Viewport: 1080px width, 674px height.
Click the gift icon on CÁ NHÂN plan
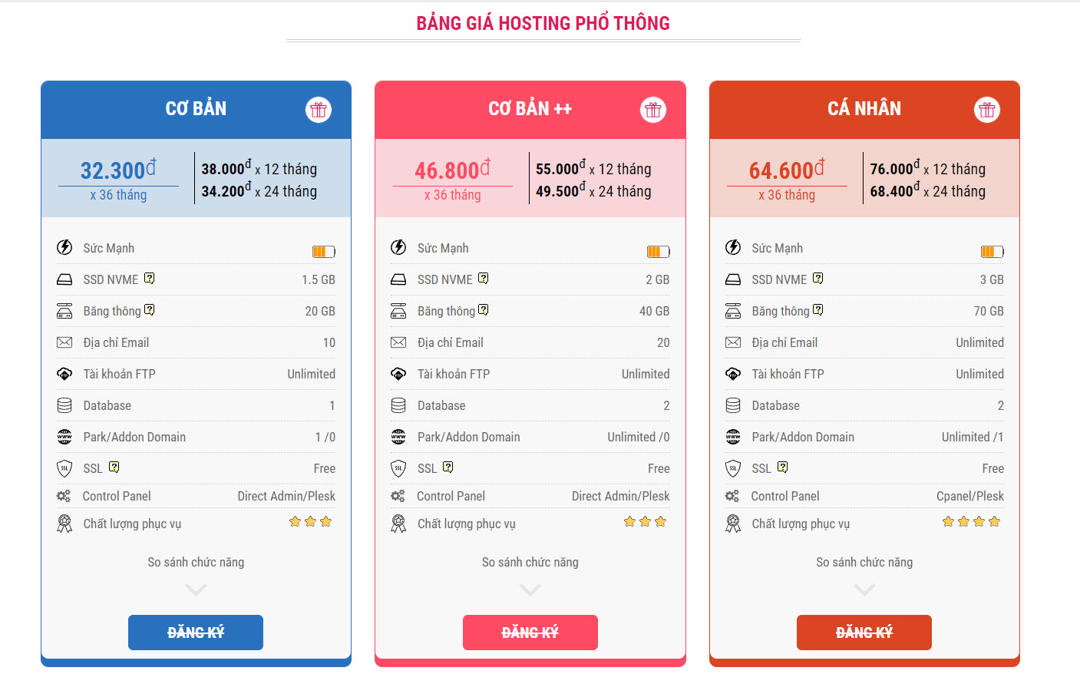click(x=987, y=109)
